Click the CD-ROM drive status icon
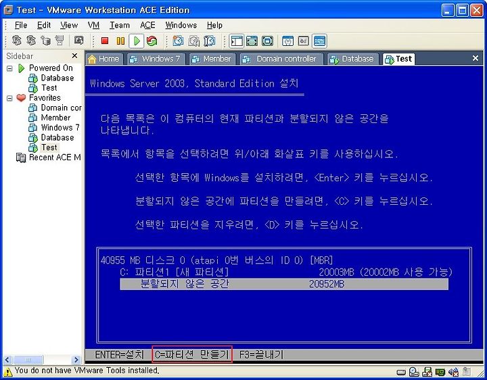Viewport: 487px width, 380px height. click(x=414, y=372)
